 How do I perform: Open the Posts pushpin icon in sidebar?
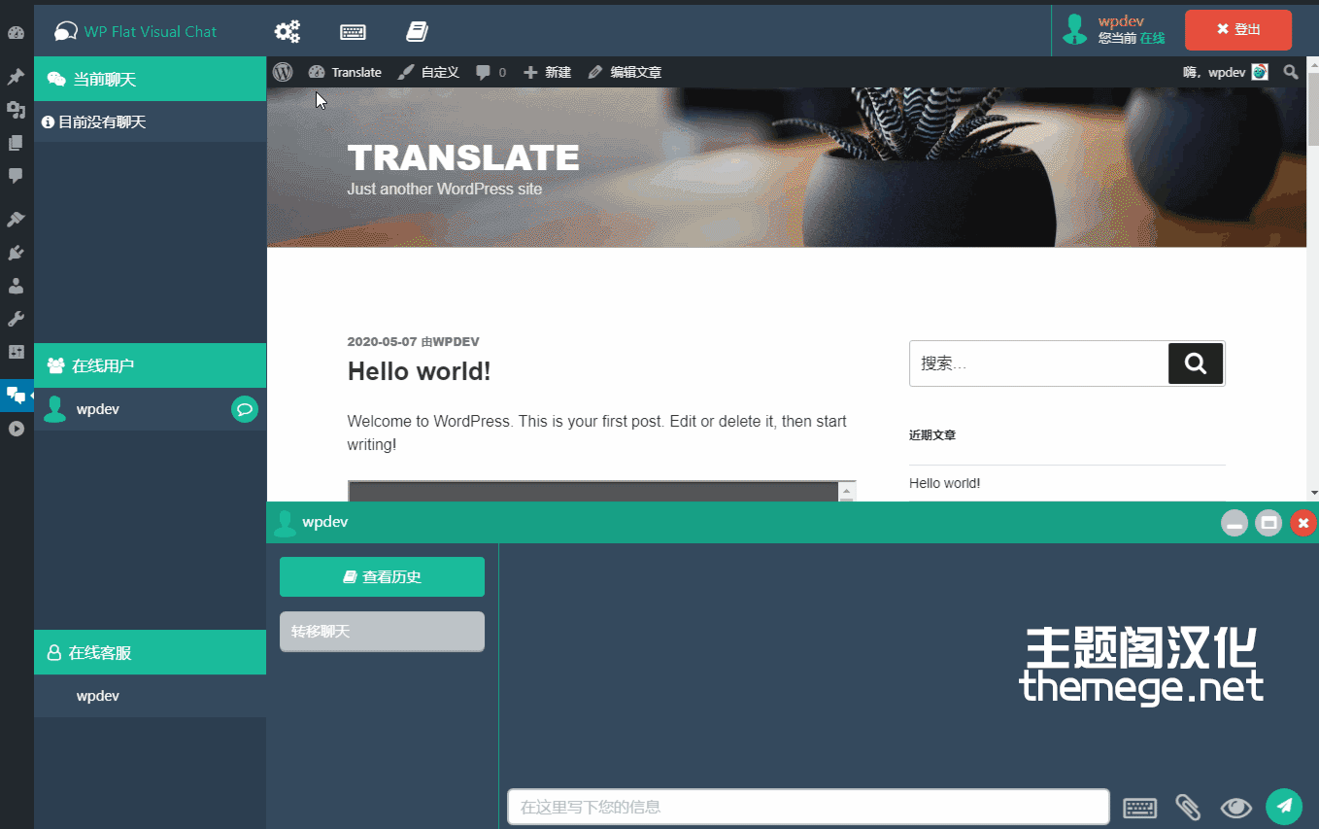[16, 77]
